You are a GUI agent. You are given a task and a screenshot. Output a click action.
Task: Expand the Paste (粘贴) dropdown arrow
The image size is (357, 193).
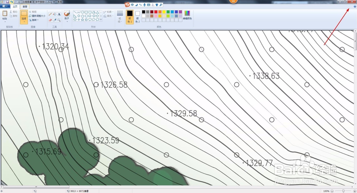5,22
